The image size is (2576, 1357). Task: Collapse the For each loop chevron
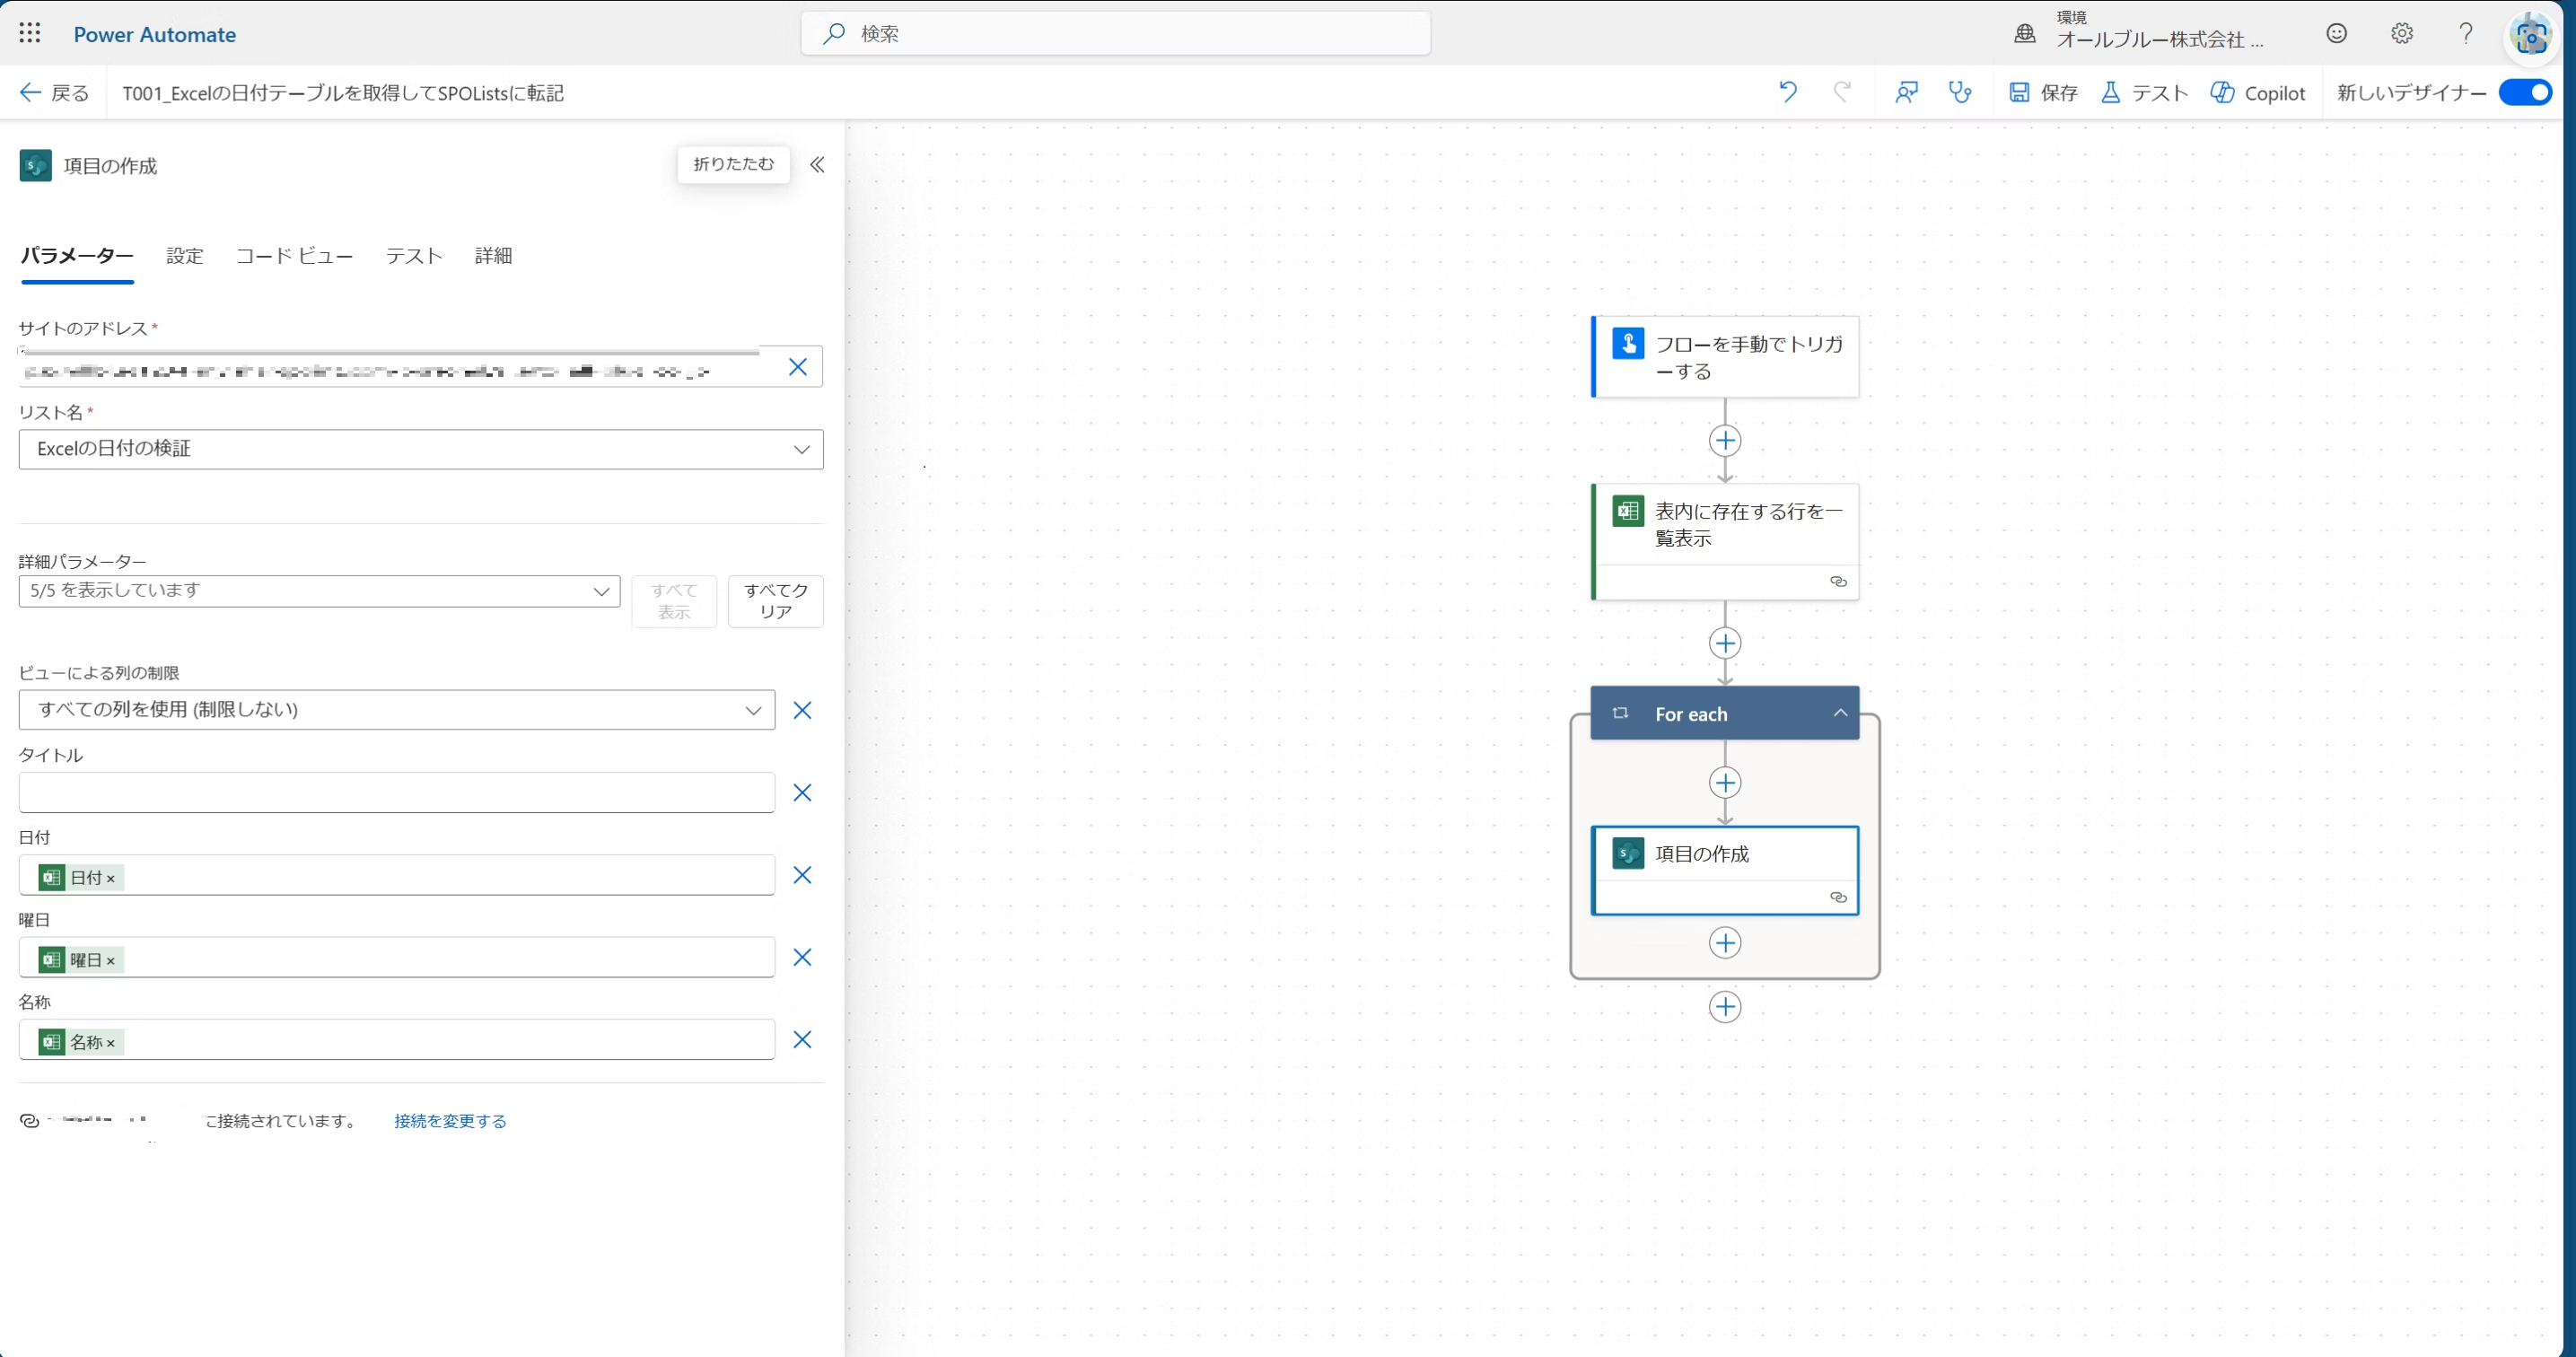(x=1840, y=713)
